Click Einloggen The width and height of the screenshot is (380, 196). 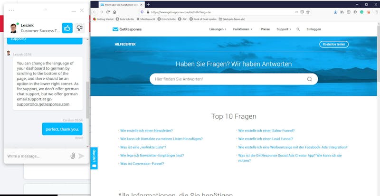tap(313, 29)
